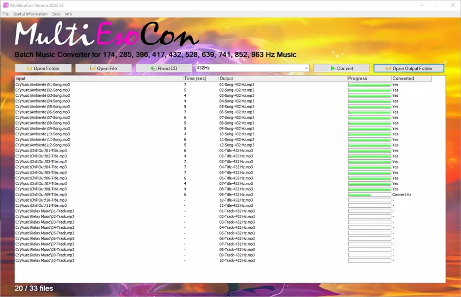Click 'Yes' converted status for 08-Title row
Screen dimensions: 461x297
coord(395,189)
